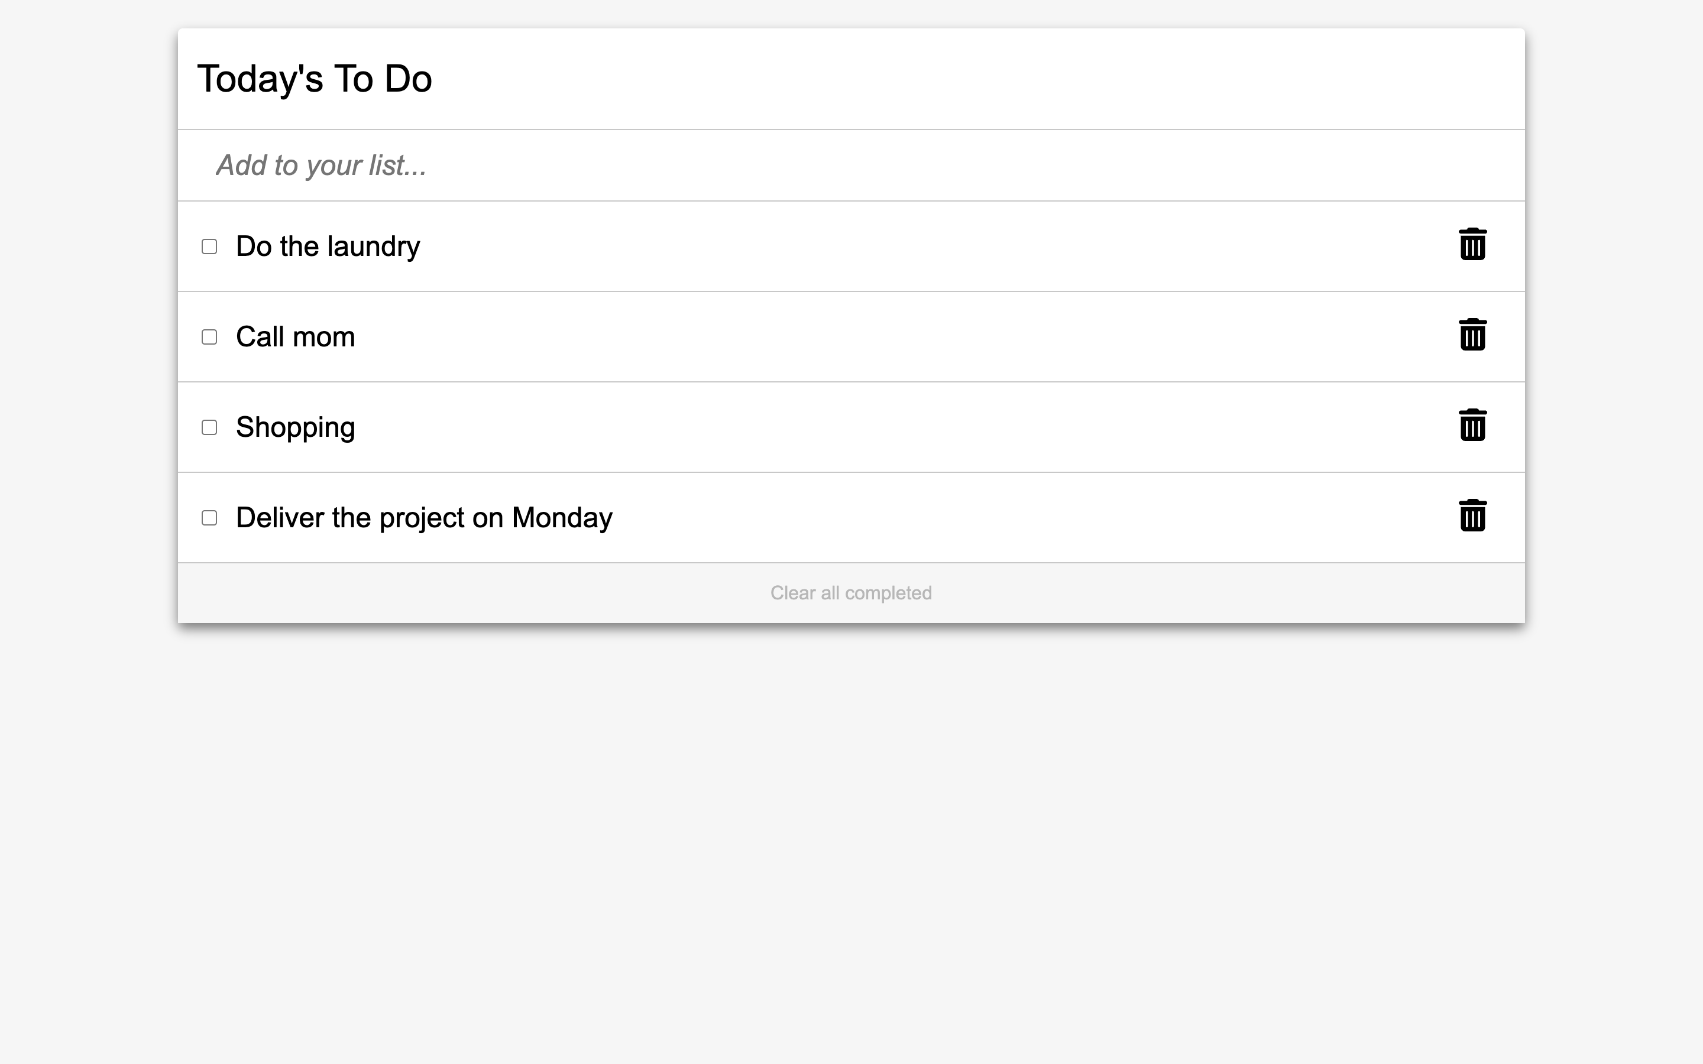Remove the Shopping item using trash icon
The height and width of the screenshot is (1064, 1703).
click(x=1472, y=426)
